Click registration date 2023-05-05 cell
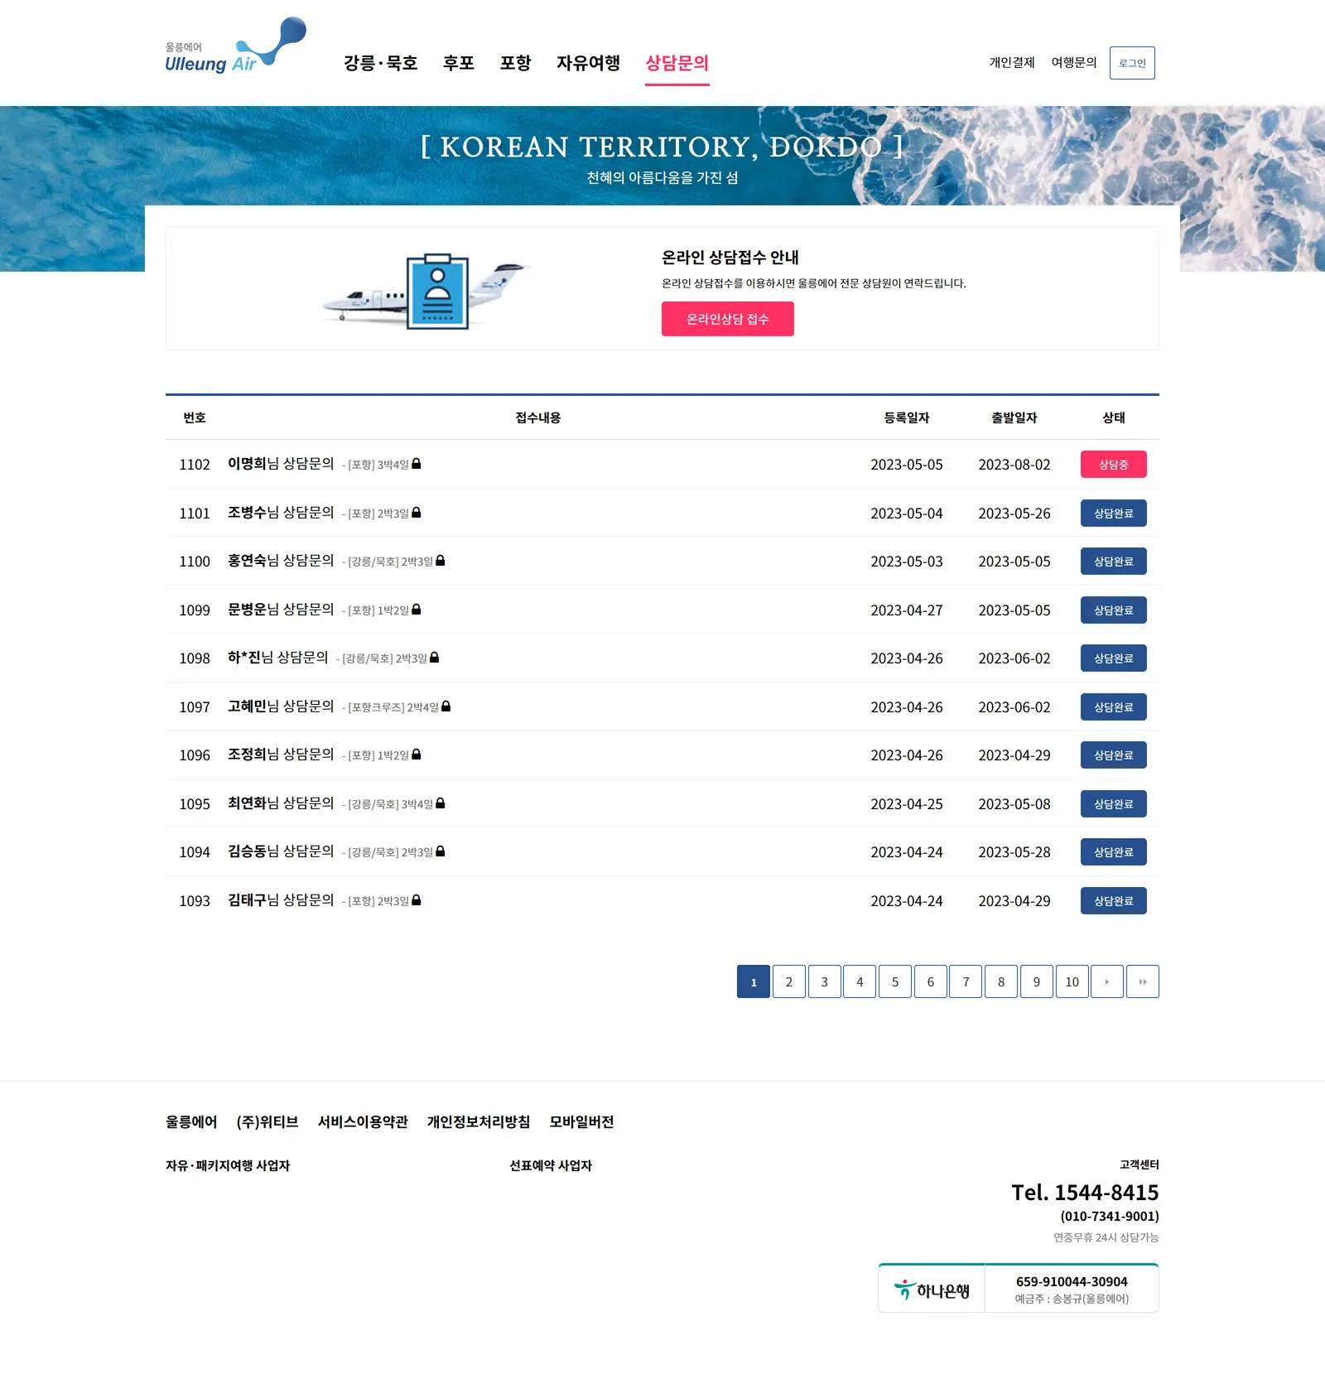 tap(907, 465)
